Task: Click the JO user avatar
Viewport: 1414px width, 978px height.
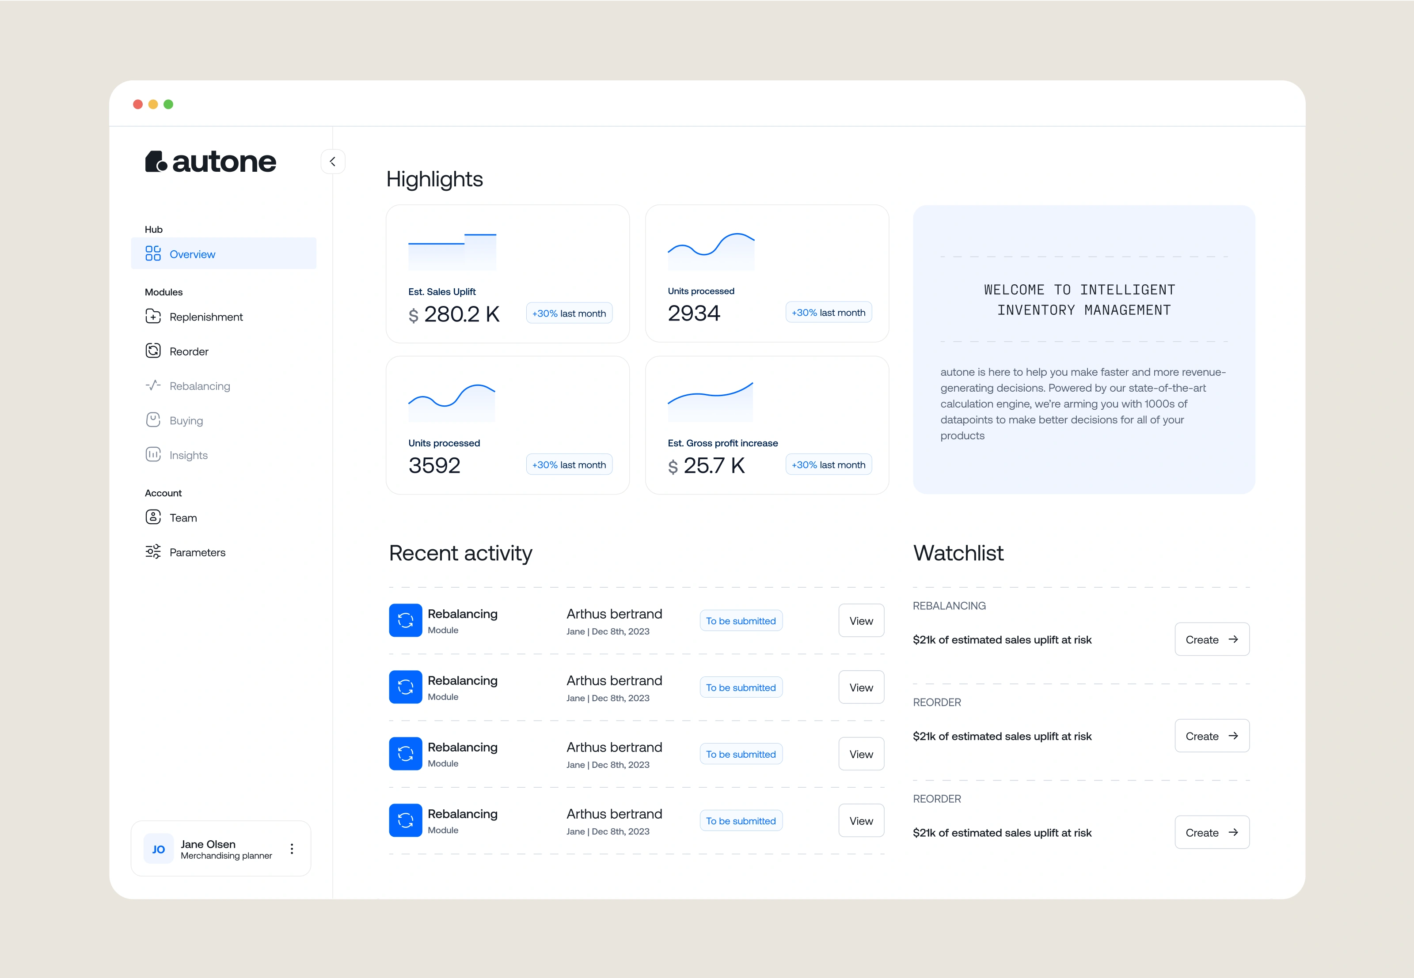Action: tap(158, 850)
